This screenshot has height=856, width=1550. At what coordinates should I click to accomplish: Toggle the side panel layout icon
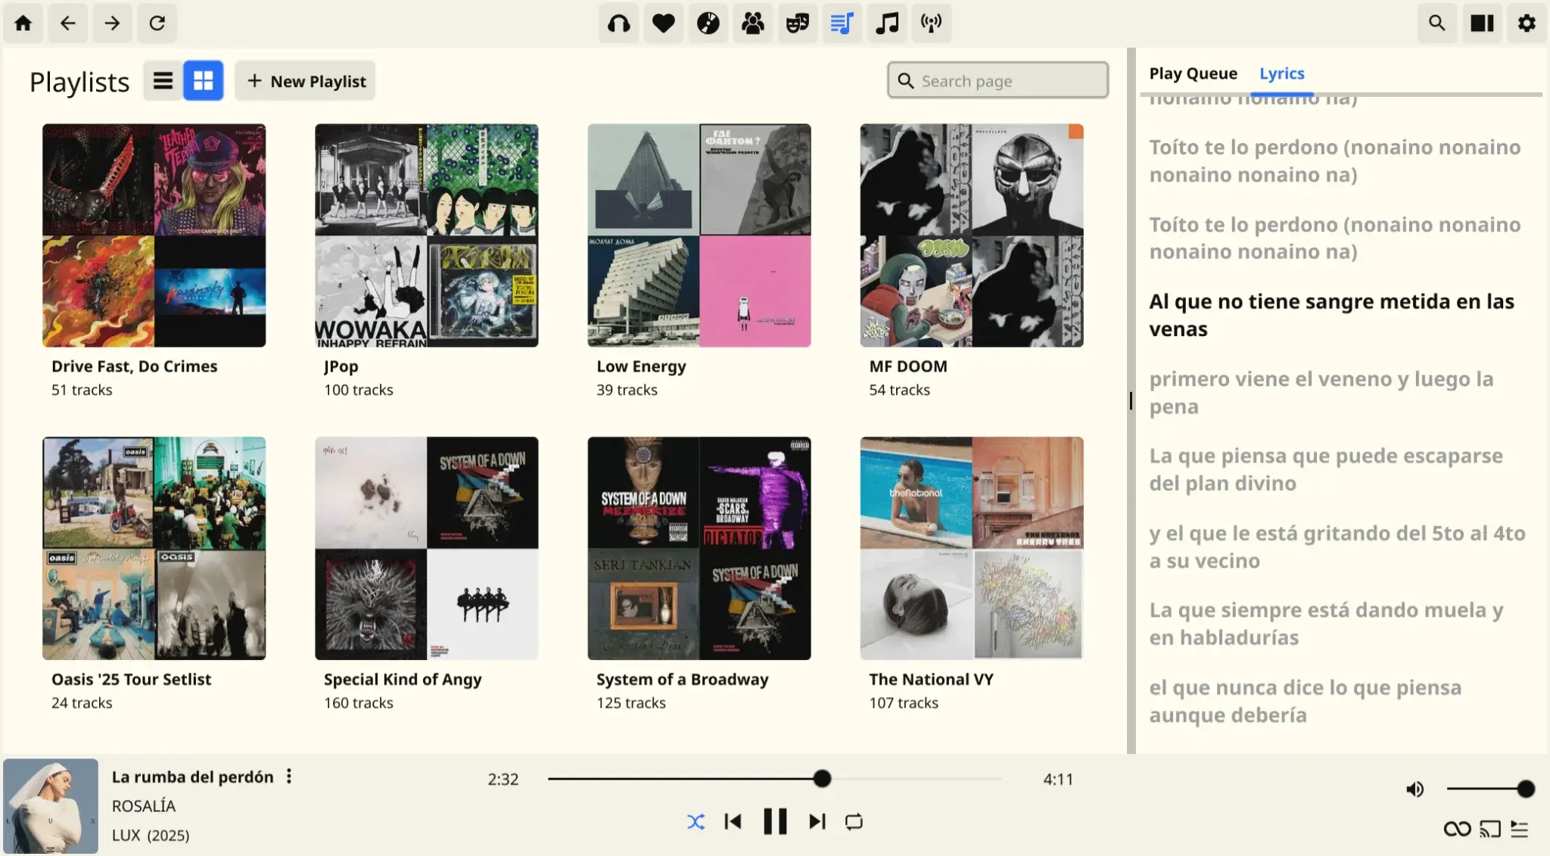tap(1482, 23)
